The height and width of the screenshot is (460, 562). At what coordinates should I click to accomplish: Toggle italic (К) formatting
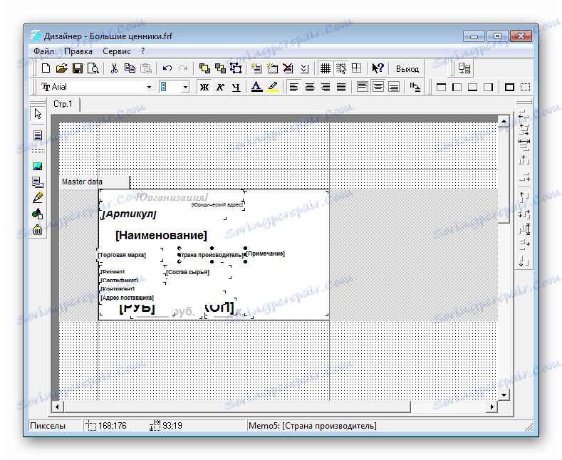[220, 87]
